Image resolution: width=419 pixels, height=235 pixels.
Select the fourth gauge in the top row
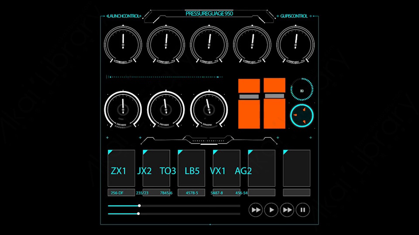point(252,45)
